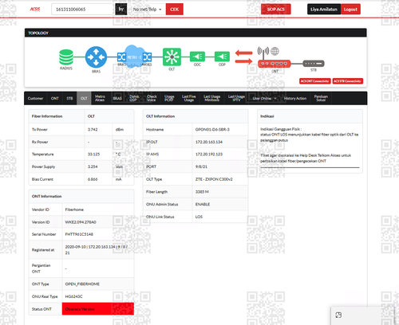399x325 pixels.
Task: Click the screenshot capture icon at bottom right
Action: pyautogui.click(x=338, y=315)
